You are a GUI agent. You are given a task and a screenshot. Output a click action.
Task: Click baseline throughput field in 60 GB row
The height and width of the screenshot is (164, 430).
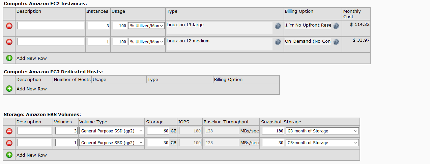(x=221, y=131)
